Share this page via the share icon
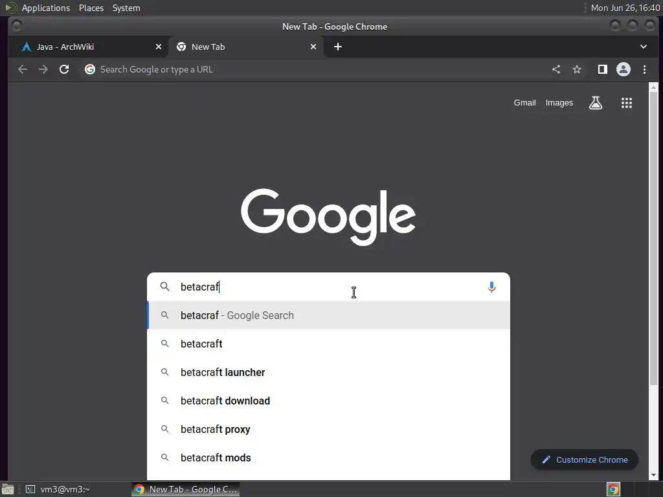663x497 pixels. coord(556,69)
